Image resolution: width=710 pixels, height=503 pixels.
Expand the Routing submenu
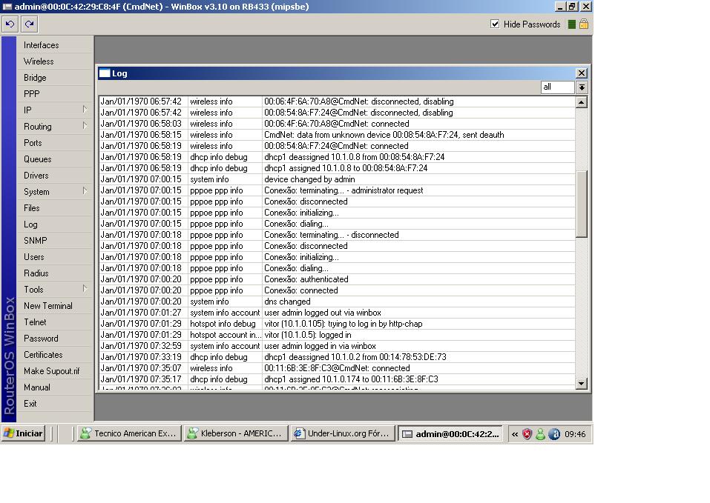click(85, 126)
